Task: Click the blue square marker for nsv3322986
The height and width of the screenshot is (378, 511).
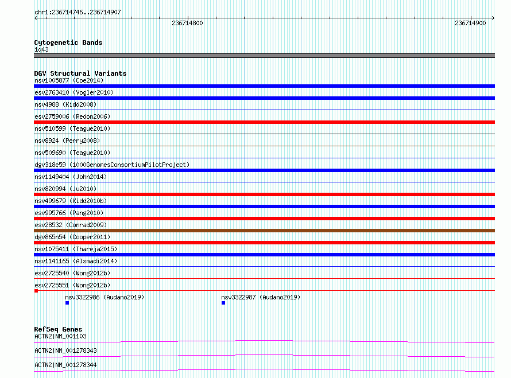Action: pos(67,303)
